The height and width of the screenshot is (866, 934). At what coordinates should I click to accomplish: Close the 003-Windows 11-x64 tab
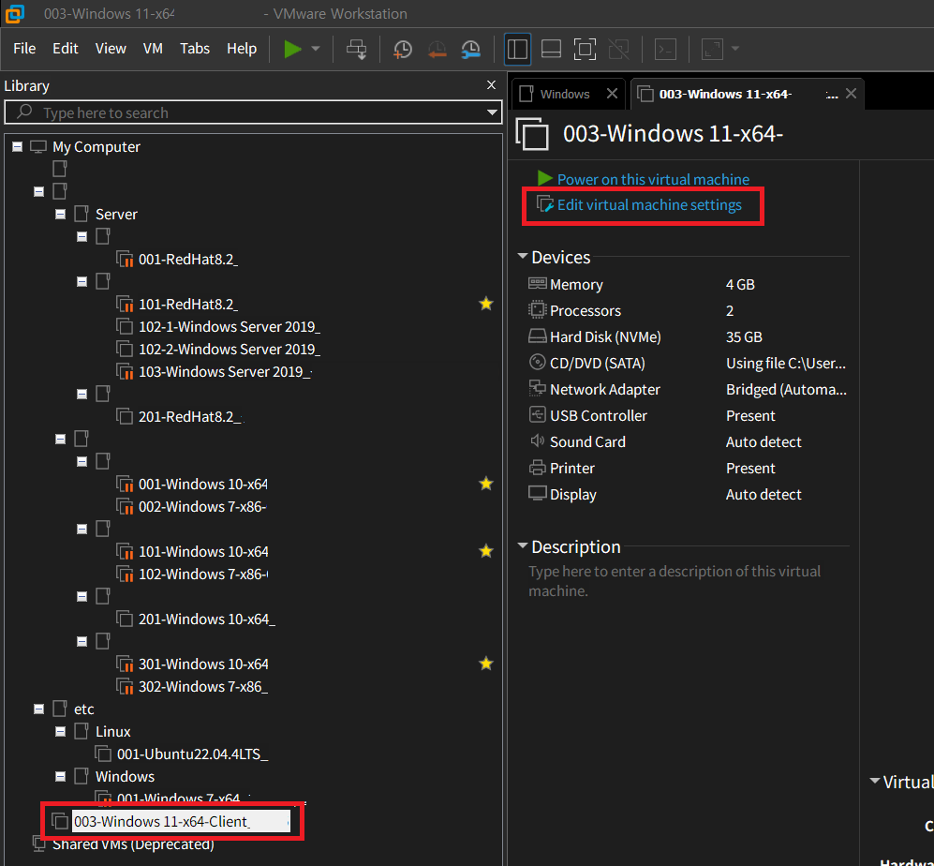(x=852, y=94)
